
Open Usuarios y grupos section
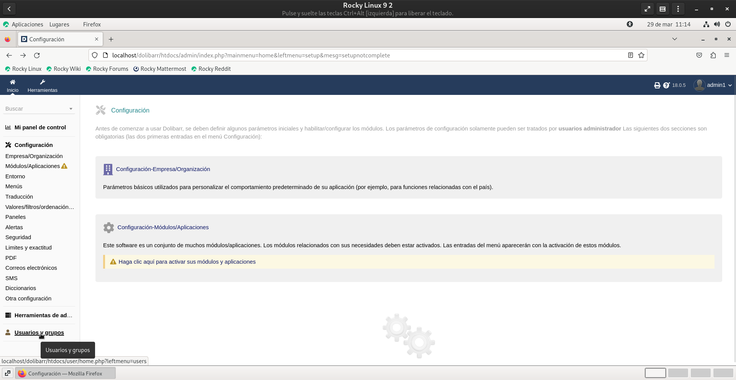[x=39, y=333]
